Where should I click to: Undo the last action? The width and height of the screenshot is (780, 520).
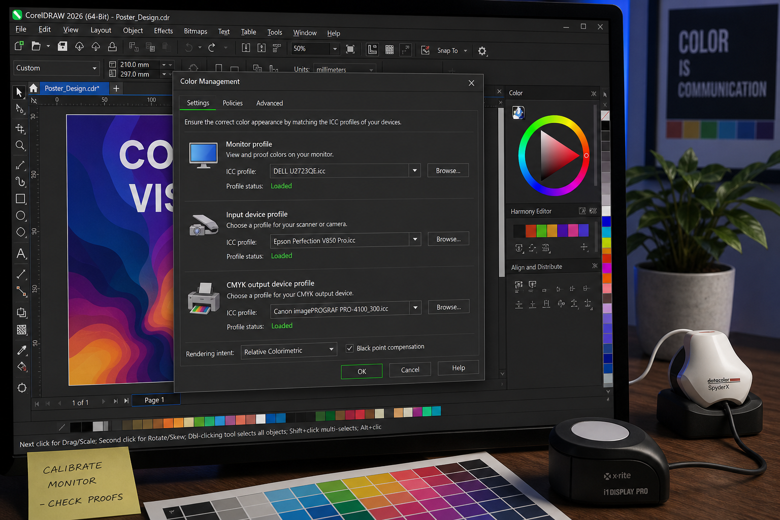point(189,47)
